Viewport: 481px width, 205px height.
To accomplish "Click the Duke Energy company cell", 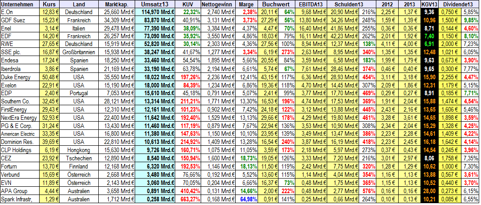I will 20,77.
